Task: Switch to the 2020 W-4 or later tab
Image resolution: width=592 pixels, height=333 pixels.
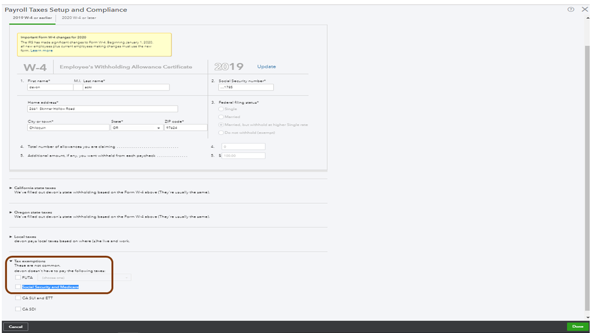Action: tap(79, 18)
